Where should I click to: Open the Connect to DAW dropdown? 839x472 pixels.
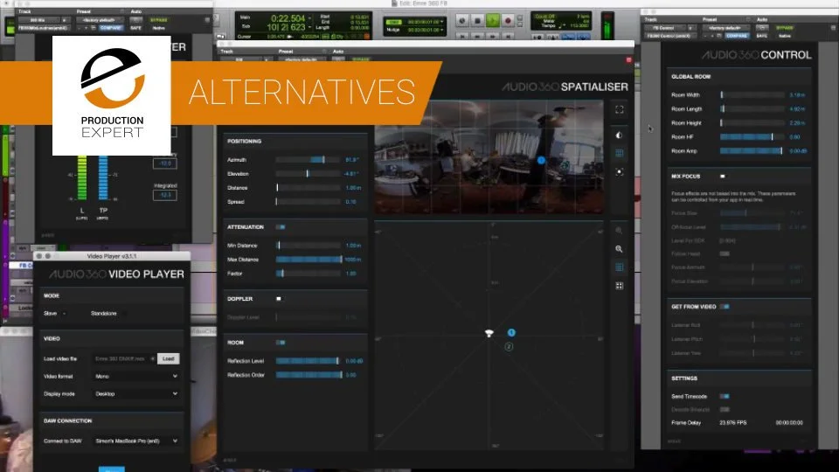(136, 441)
